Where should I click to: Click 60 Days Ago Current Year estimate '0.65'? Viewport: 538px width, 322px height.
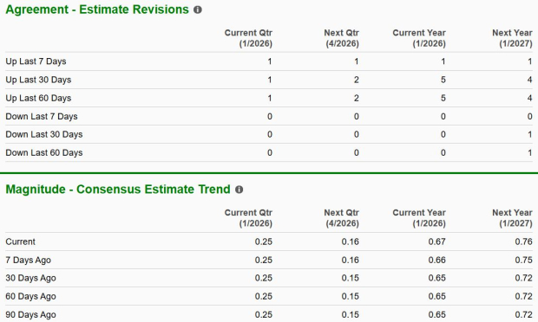(x=437, y=296)
